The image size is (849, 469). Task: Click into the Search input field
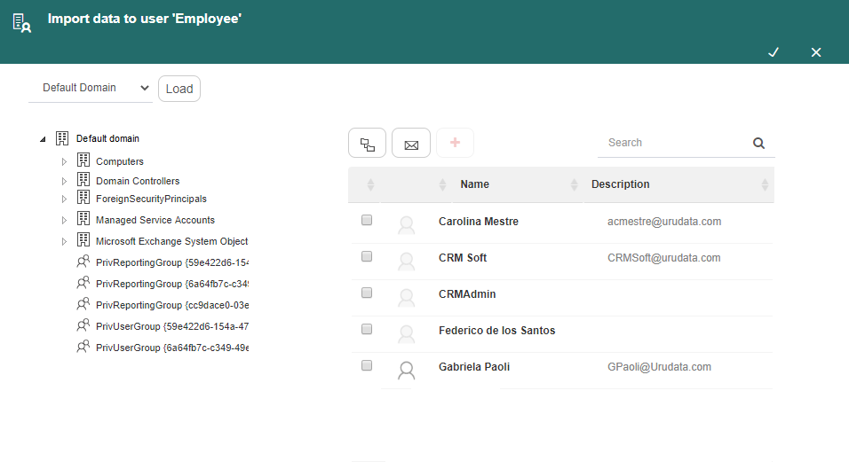(x=674, y=143)
